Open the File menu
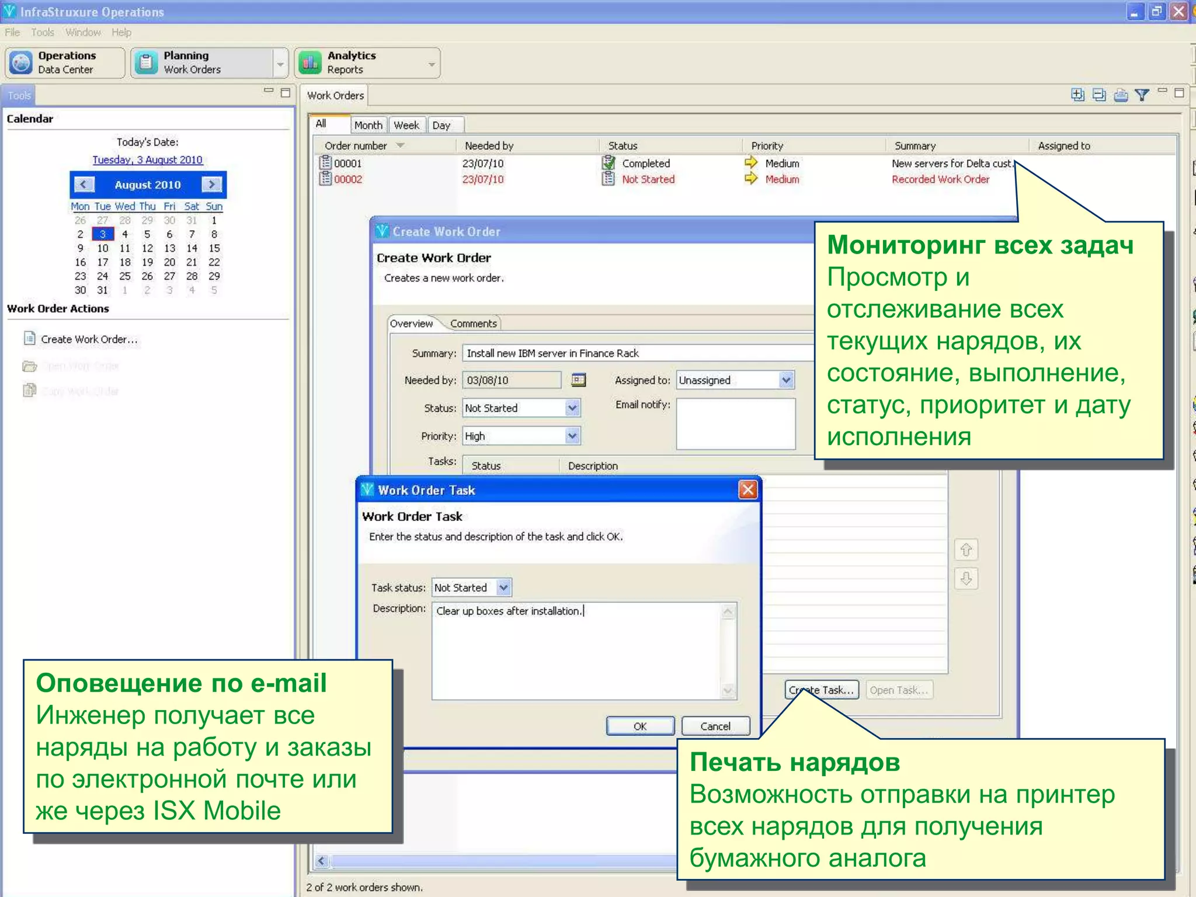The image size is (1196, 897). point(12,32)
